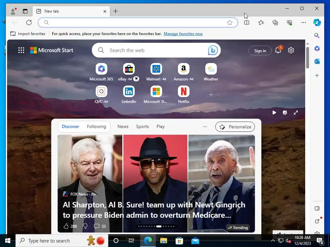Select the active carousel slide indicator

point(159,226)
